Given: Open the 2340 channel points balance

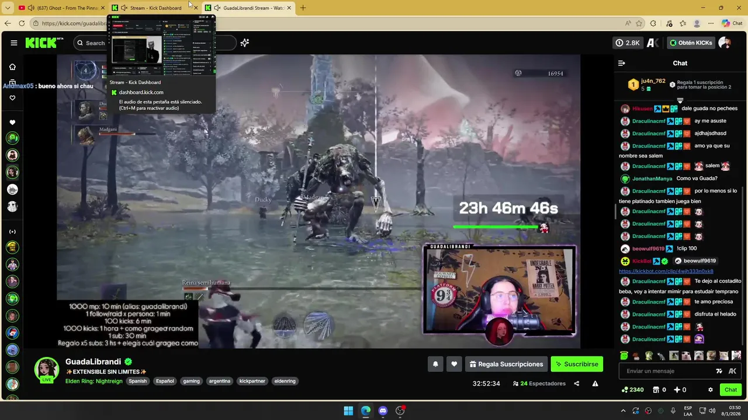Looking at the screenshot, I should click(633, 390).
